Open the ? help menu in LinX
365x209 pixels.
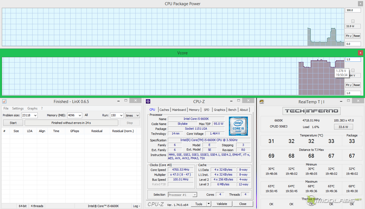click(42, 108)
